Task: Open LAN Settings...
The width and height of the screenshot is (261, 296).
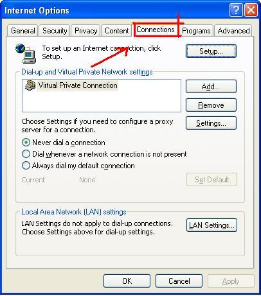Action: 212,225
